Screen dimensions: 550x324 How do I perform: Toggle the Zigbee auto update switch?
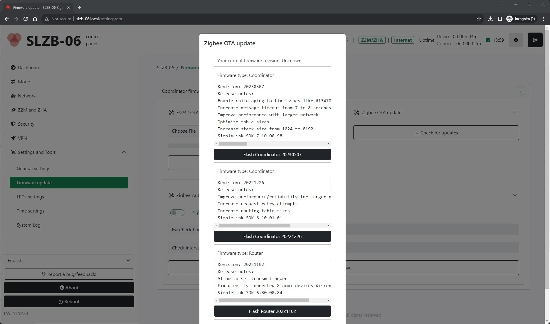click(x=177, y=213)
